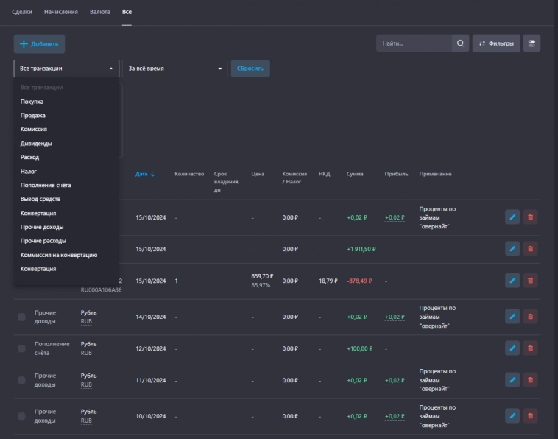The image size is (558, 439).
Task: Delete the transaction with sum +1 911,50 ₽
Action: (530, 249)
